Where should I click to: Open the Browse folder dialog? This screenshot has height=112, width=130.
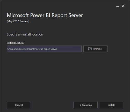(x=95, y=49)
